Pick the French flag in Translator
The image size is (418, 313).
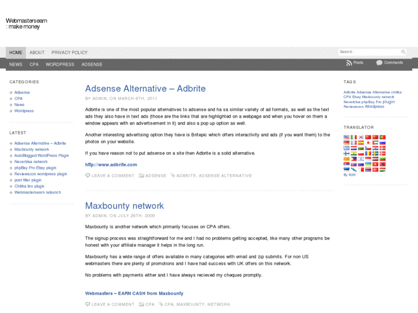(x=354, y=142)
